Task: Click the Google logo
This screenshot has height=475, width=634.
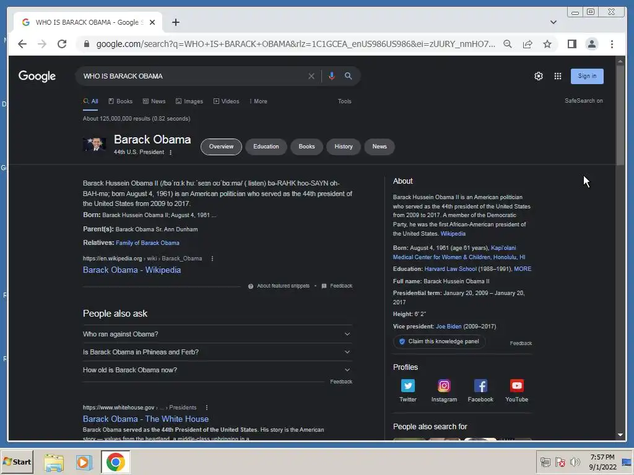Action: click(37, 76)
